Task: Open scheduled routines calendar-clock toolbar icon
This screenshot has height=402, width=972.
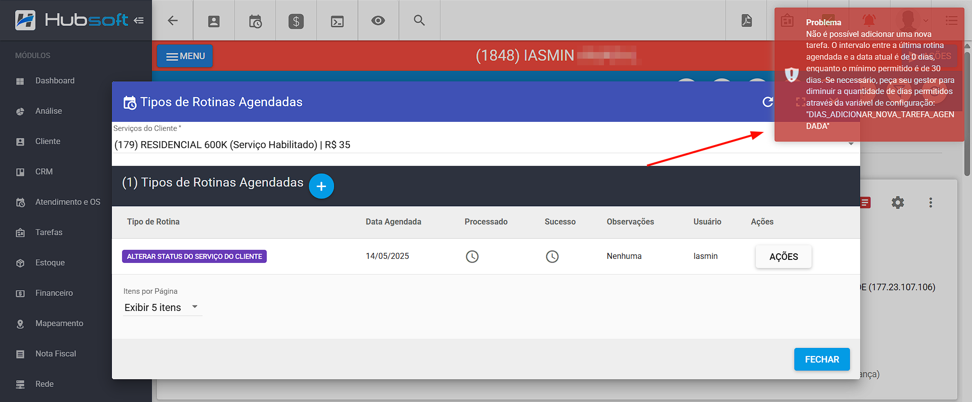Action: (255, 21)
